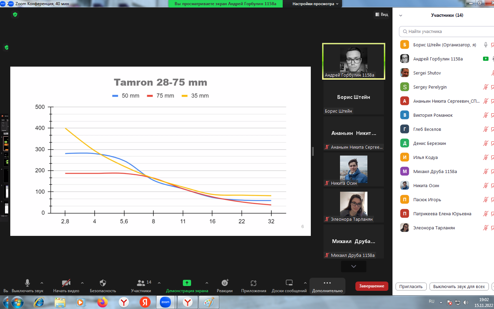Expand video options arrow next to Начать видео

82,283
